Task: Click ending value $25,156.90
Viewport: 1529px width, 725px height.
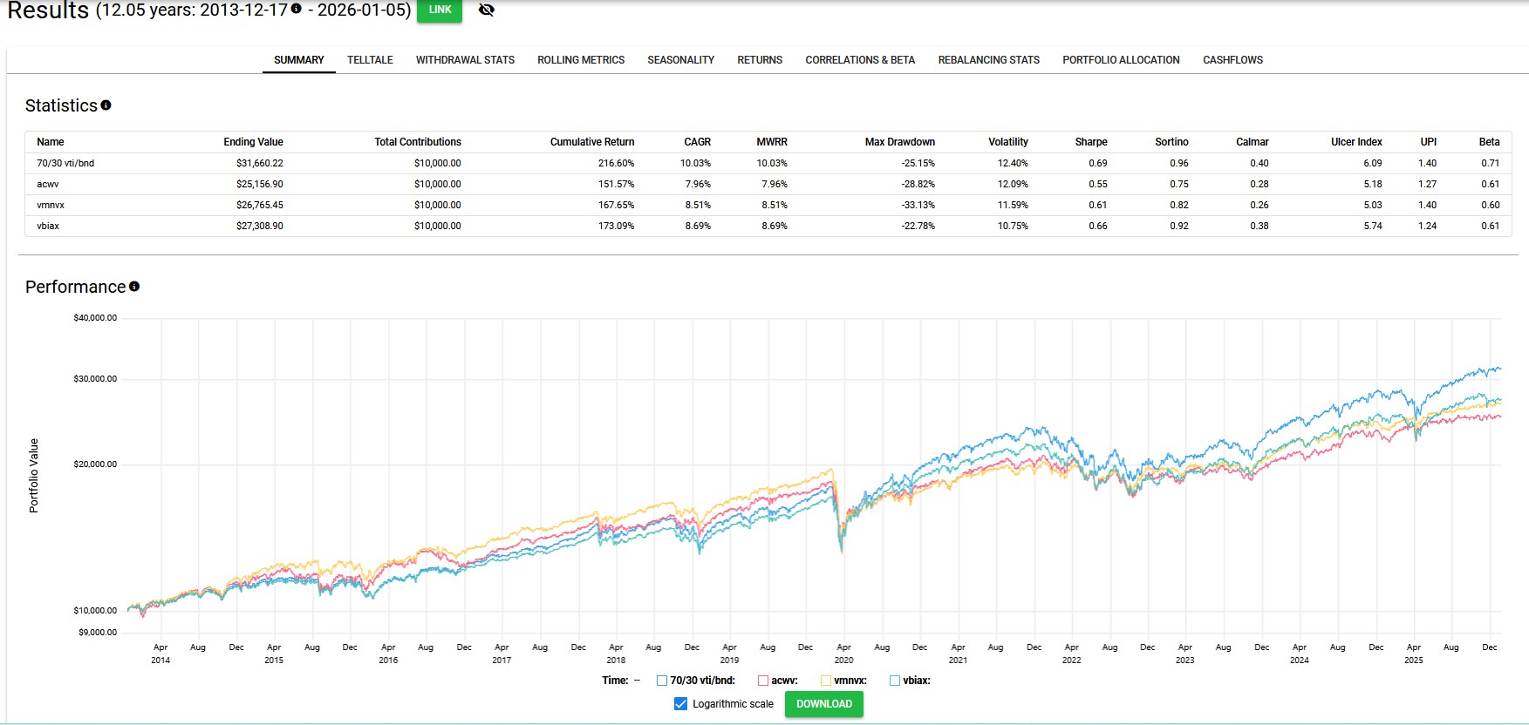Action: (260, 184)
